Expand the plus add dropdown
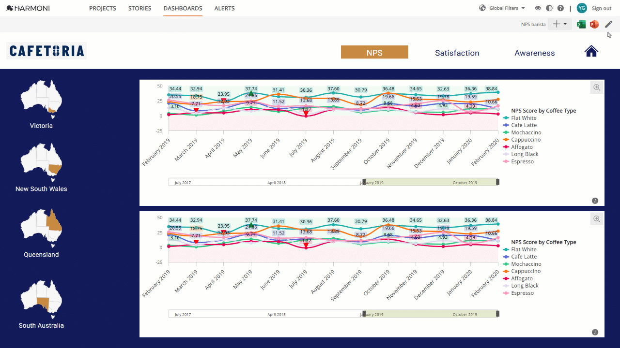Viewport: 620px width, 348px height. [x=559, y=24]
